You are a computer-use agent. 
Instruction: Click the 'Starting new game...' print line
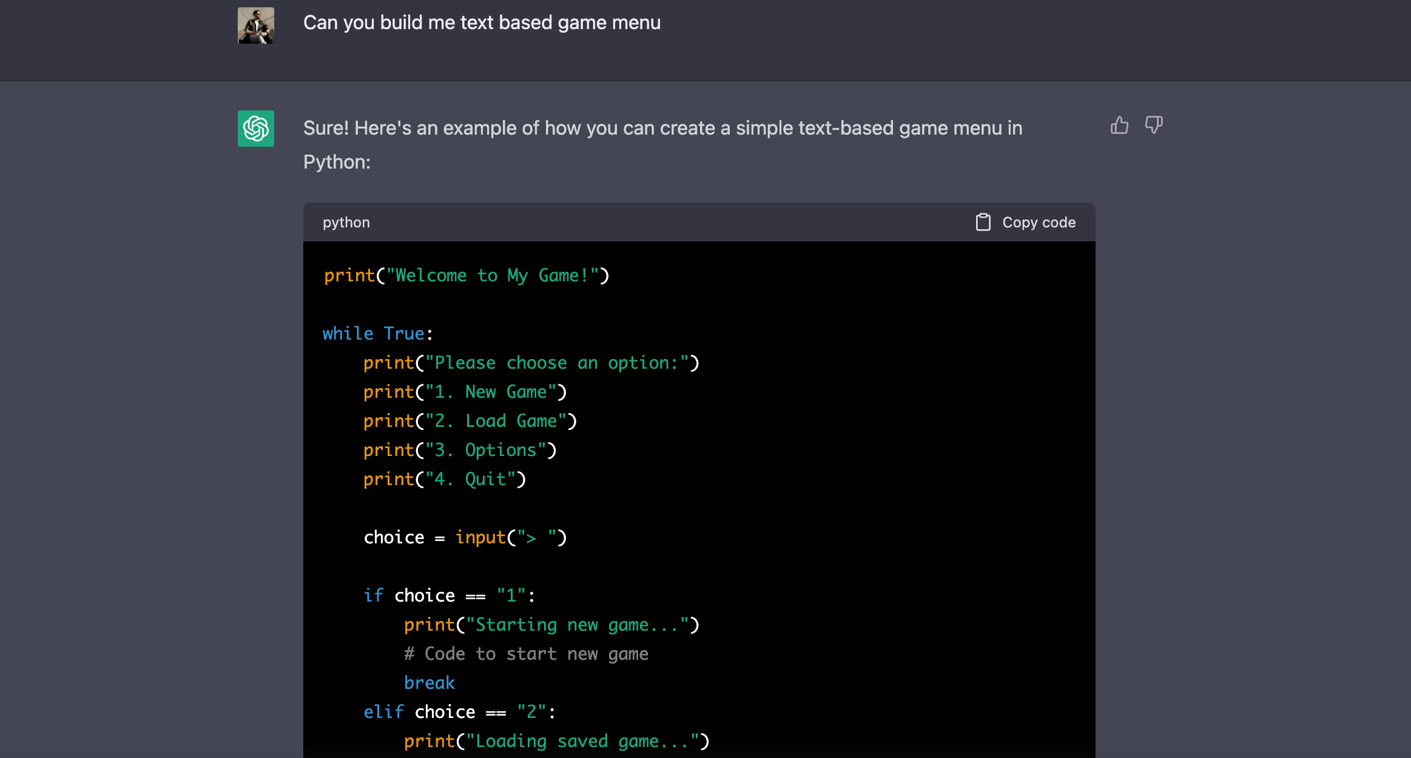tap(551, 625)
